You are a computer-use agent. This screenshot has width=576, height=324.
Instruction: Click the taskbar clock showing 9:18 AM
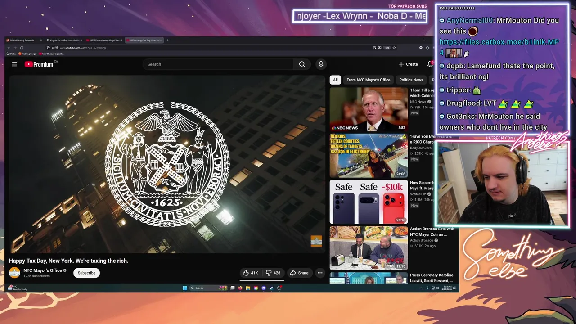[x=447, y=288]
